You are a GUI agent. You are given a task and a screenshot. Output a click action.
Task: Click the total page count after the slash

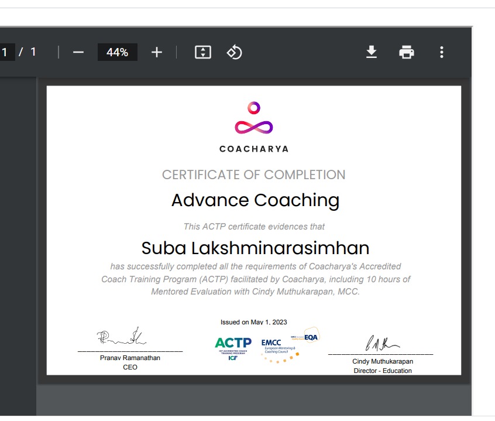(x=33, y=52)
